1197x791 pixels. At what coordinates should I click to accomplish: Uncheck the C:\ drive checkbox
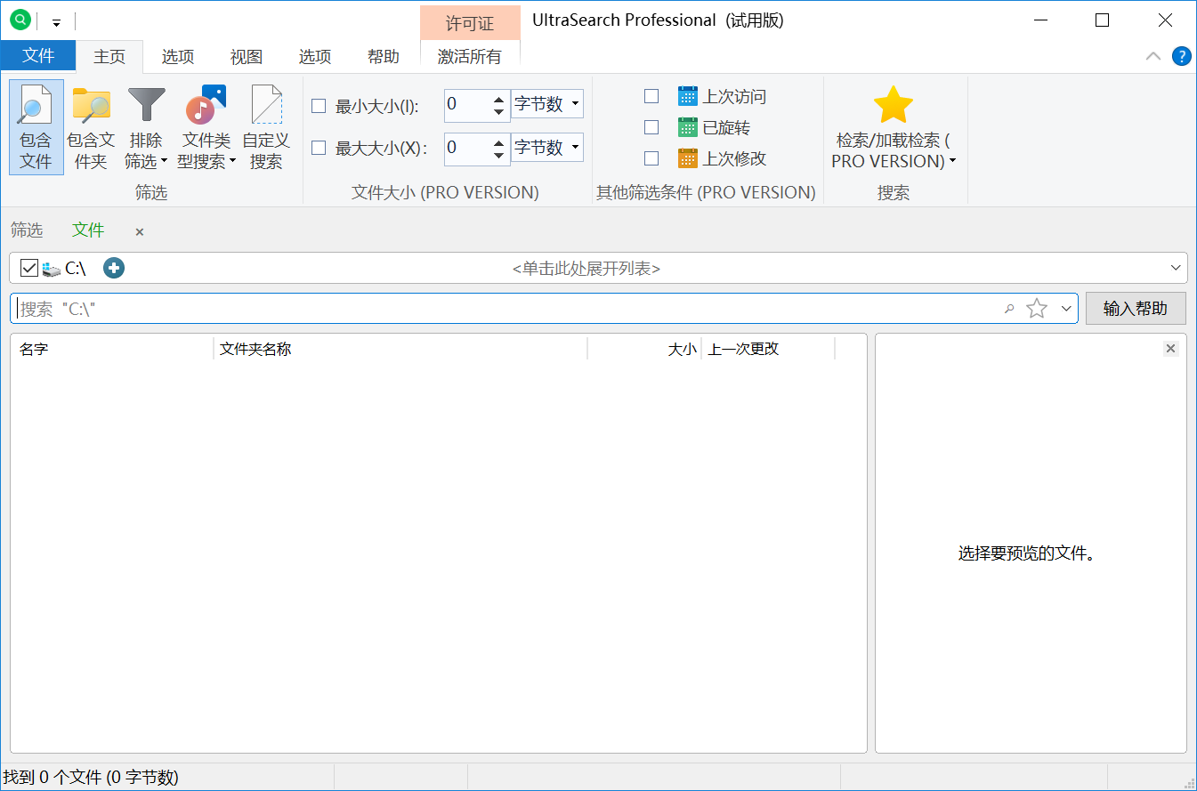click(x=29, y=268)
